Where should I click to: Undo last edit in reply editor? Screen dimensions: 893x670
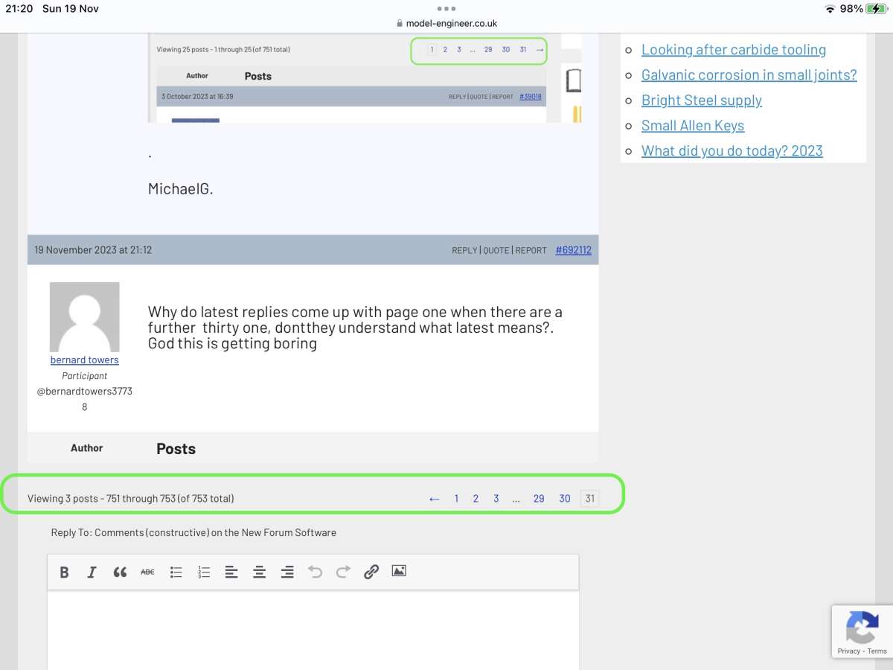[x=316, y=572]
